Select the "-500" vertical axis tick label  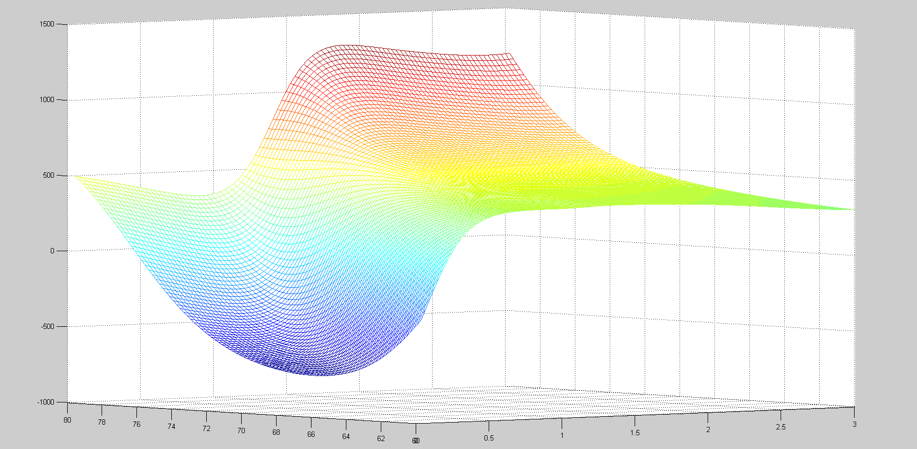pos(48,327)
